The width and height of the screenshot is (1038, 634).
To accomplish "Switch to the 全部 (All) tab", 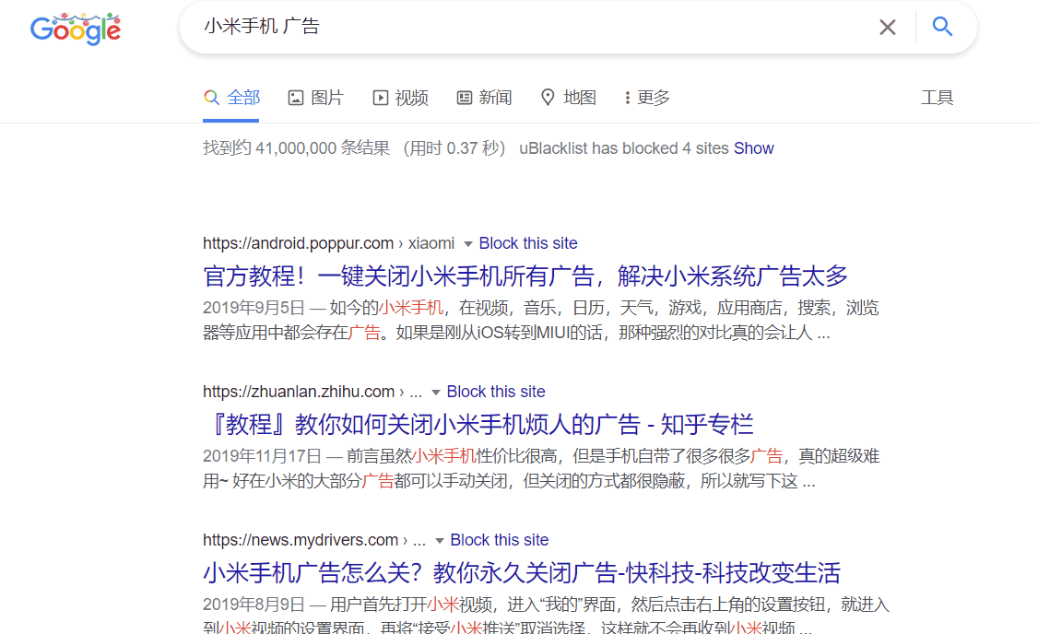I will click(231, 97).
